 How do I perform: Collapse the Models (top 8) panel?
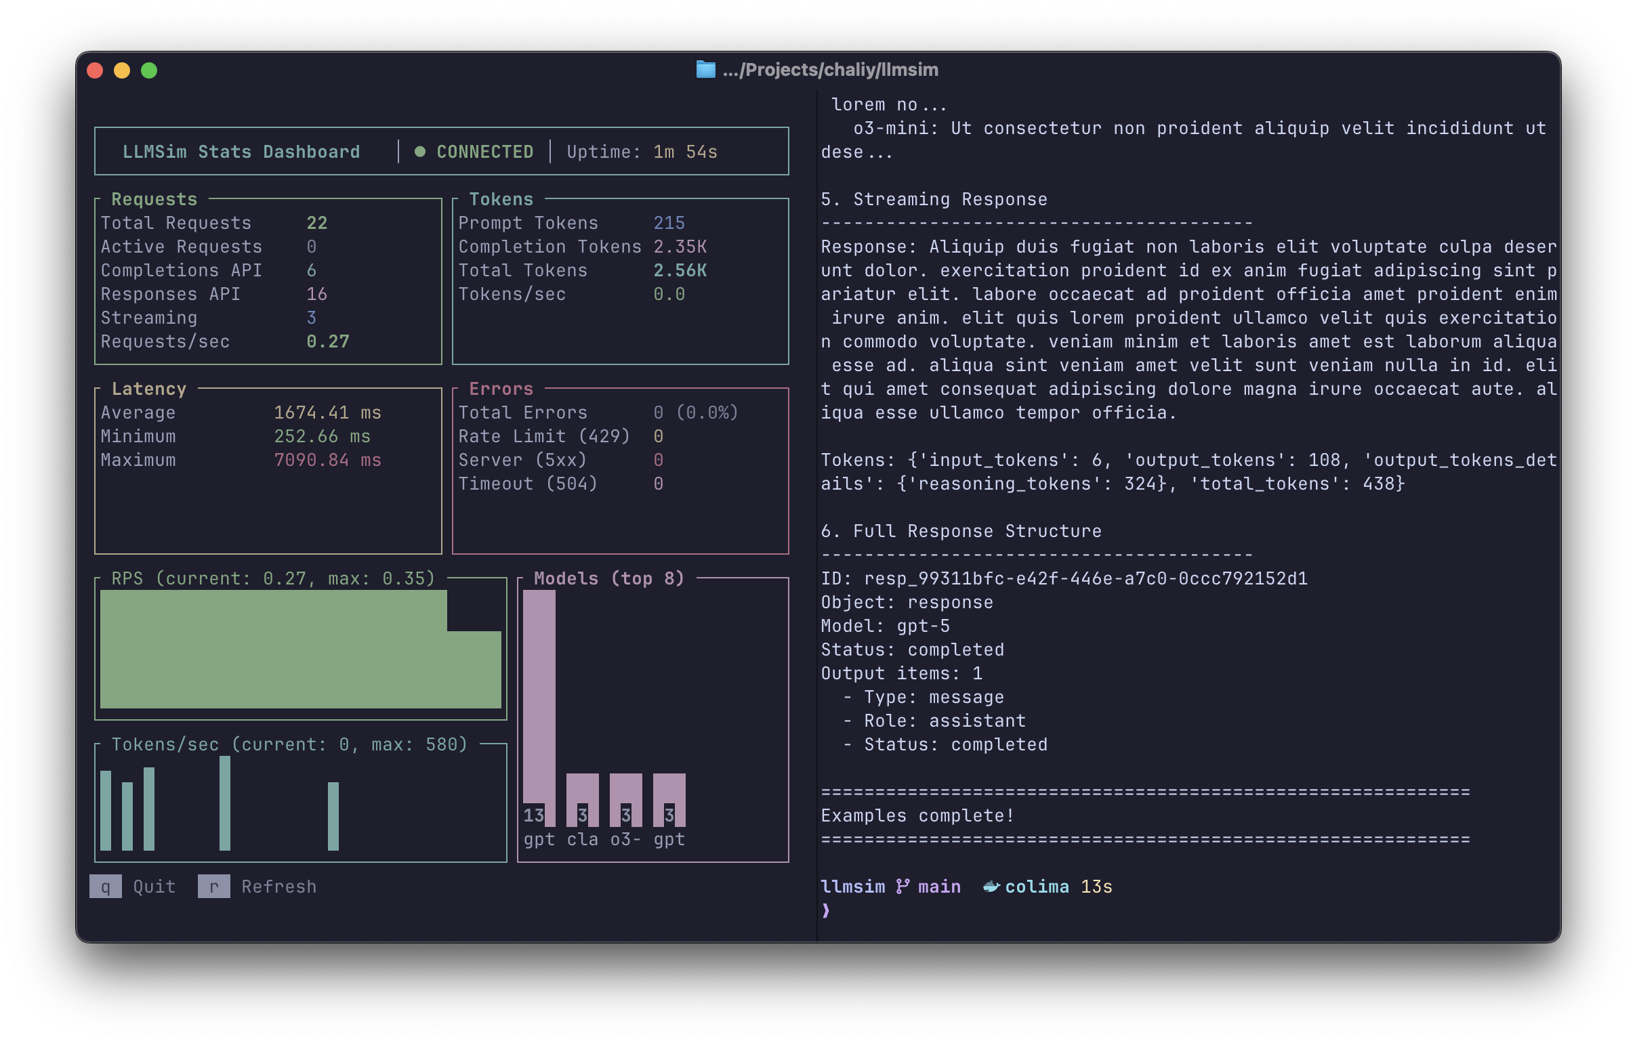coord(608,578)
